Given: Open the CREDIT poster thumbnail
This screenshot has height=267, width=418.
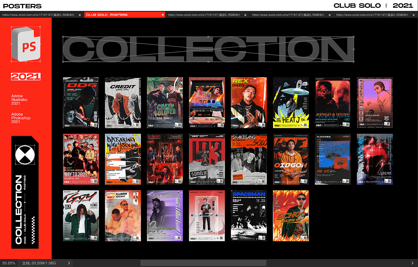Looking at the screenshot, I should pos(123,103).
